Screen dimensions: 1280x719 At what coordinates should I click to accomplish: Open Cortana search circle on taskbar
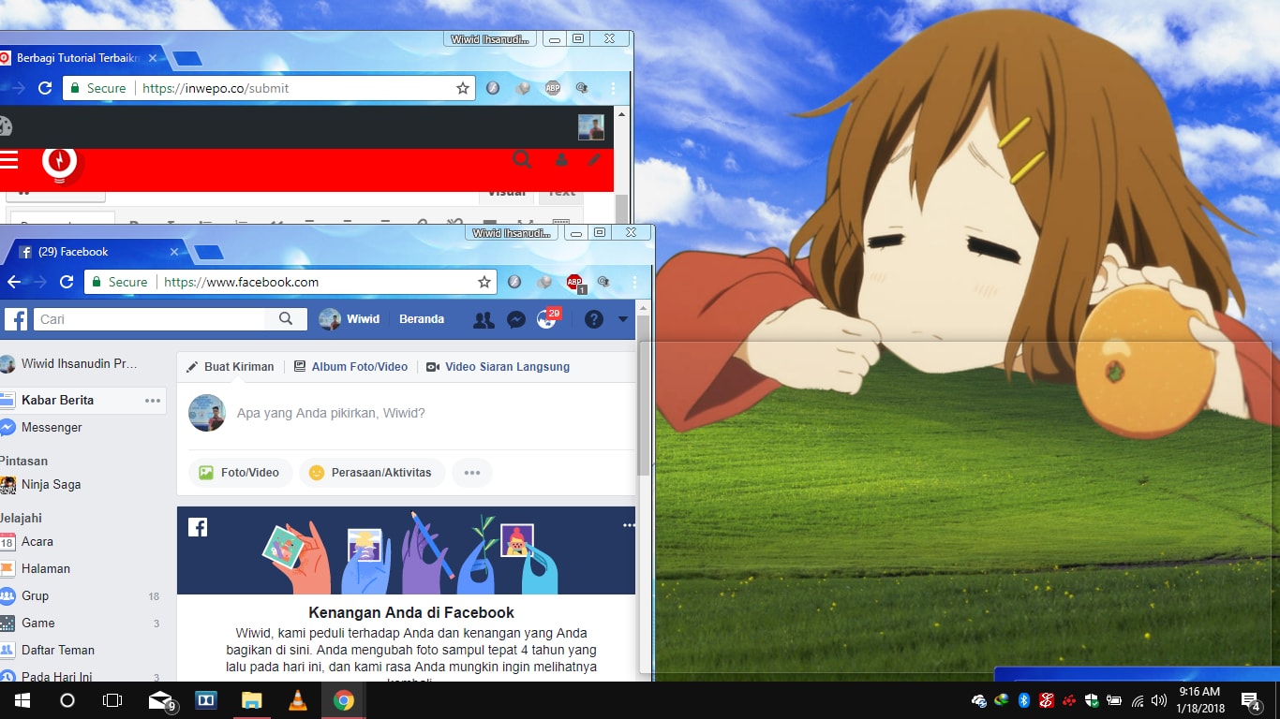(x=67, y=700)
